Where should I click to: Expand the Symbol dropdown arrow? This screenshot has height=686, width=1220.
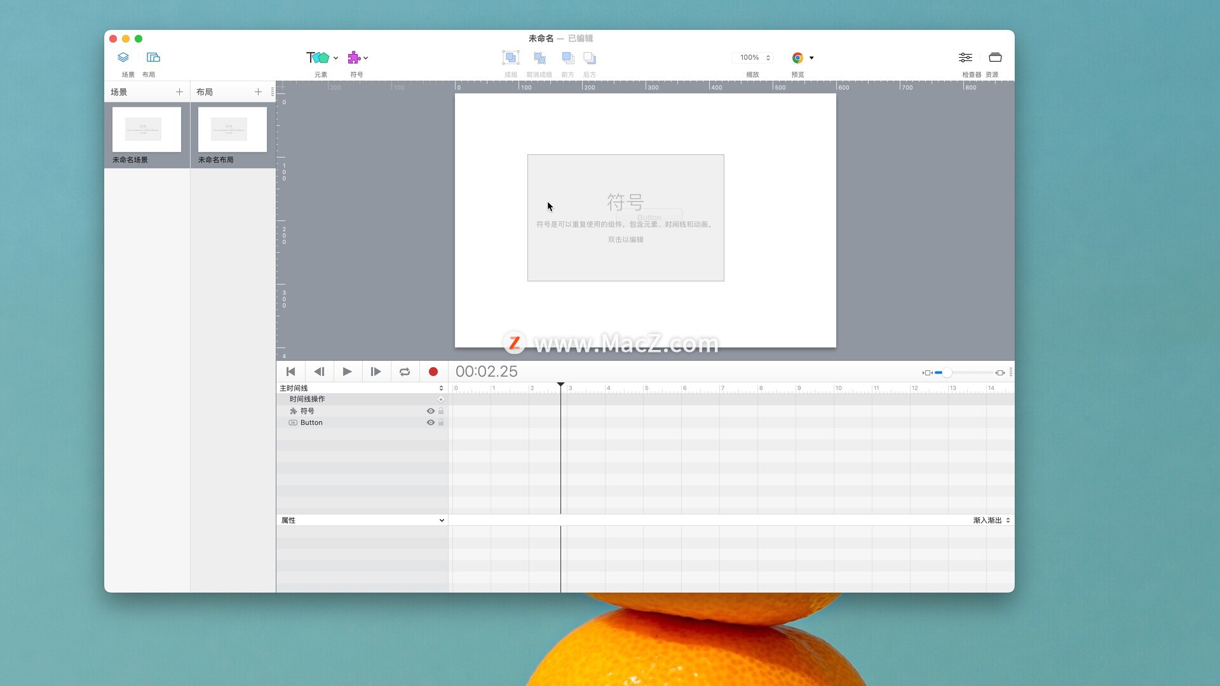click(x=365, y=58)
